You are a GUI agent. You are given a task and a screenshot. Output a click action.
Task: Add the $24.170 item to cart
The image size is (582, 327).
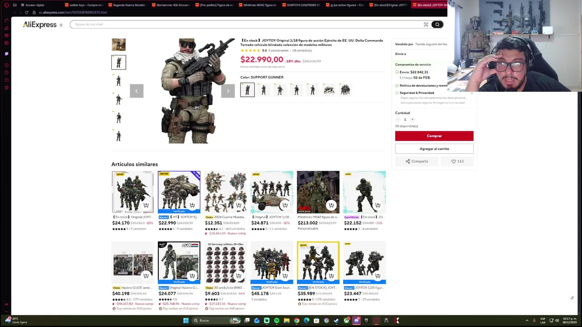(146, 205)
